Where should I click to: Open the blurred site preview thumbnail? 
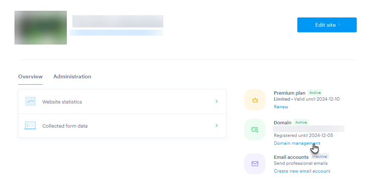point(40,27)
